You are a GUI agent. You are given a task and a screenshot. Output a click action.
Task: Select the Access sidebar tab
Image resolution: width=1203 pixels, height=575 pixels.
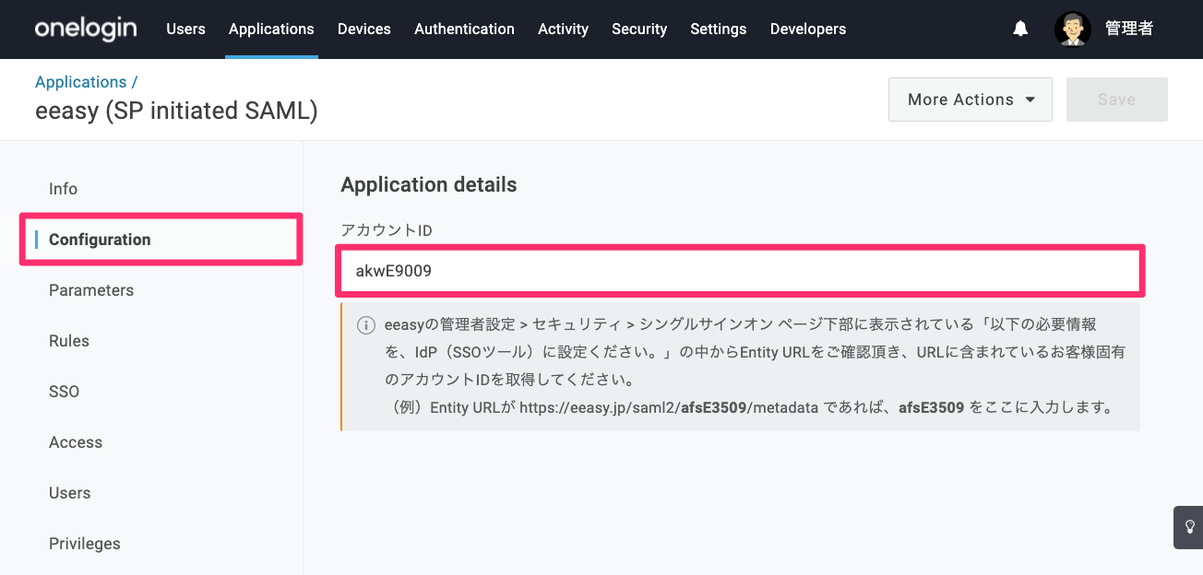coord(76,442)
